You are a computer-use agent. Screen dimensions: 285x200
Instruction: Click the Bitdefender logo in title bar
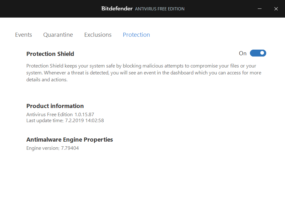(x=117, y=8)
